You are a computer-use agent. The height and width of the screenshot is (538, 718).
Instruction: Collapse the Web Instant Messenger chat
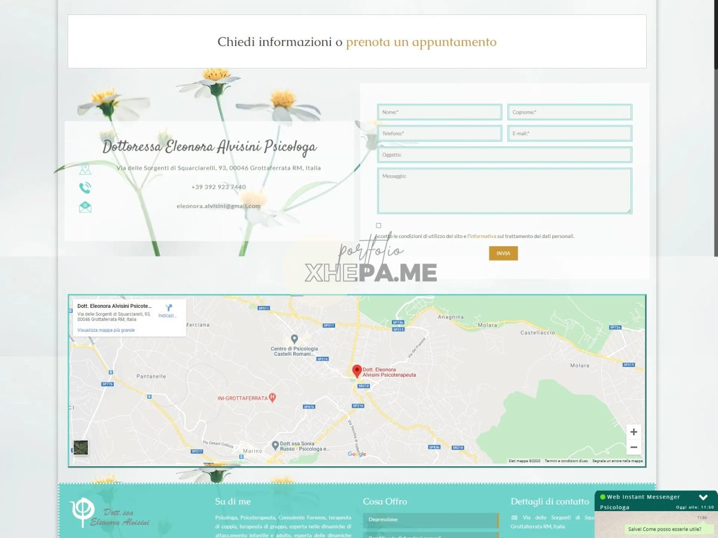[704, 497]
